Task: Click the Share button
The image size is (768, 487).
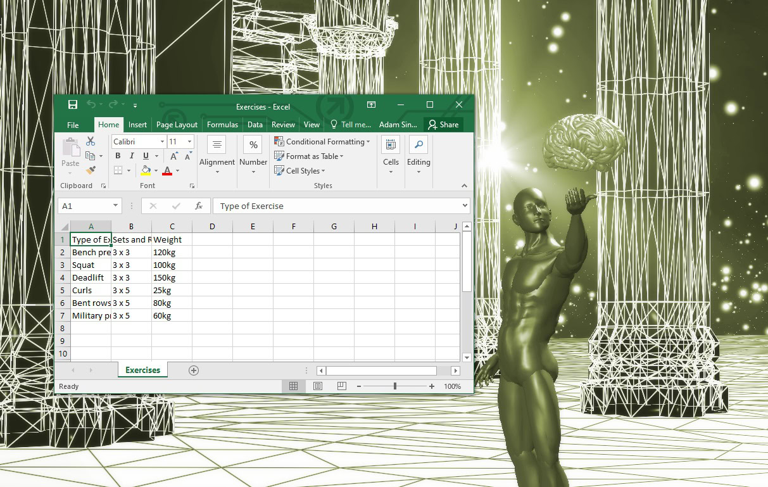Action: tap(443, 124)
